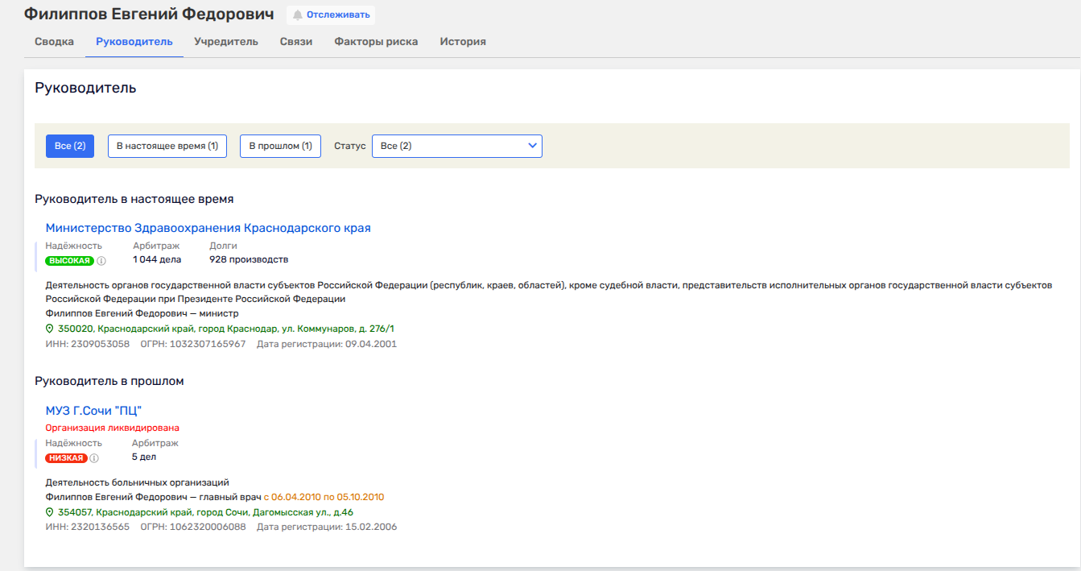Screen dimensions: 1081x571
Task: Open the МУЗ Г.Сочи "ПЦ" link
Action: pos(93,411)
